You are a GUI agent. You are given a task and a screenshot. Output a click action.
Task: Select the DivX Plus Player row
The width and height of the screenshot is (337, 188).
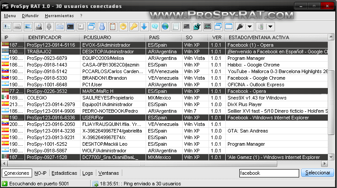[x=165, y=104]
